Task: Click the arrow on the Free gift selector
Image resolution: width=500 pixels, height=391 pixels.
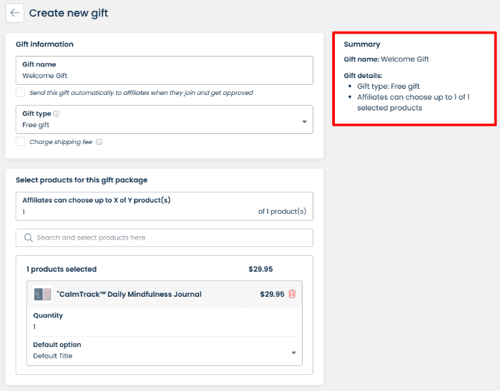Action: tap(304, 122)
